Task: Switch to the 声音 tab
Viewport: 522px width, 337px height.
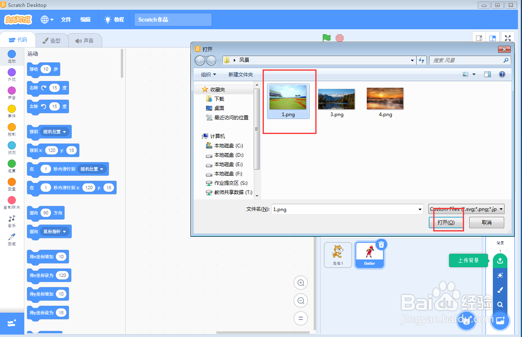Action: point(84,41)
